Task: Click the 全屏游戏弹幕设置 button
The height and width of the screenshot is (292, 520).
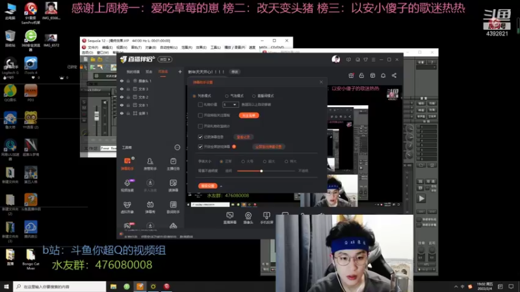Action: pyautogui.click(x=268, y=147)
